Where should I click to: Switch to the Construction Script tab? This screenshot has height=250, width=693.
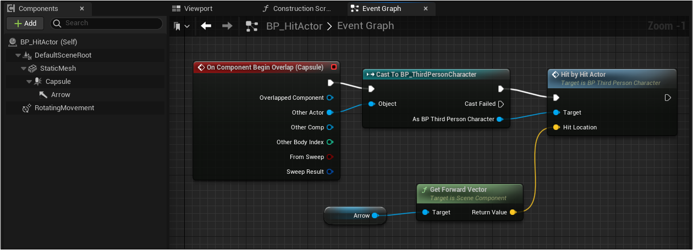point(297,9)
